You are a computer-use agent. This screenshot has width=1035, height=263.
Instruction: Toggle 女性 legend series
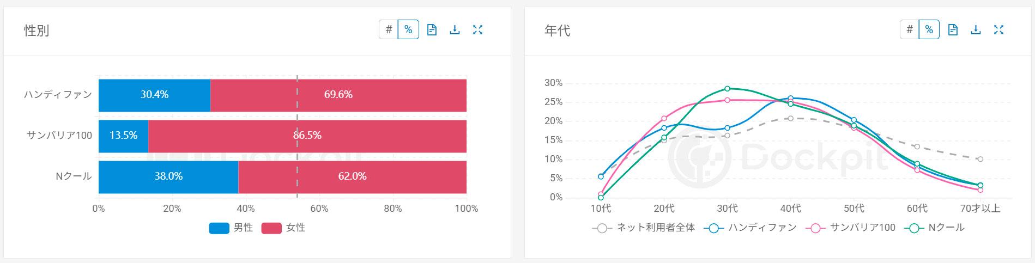(x=283, y=228)
